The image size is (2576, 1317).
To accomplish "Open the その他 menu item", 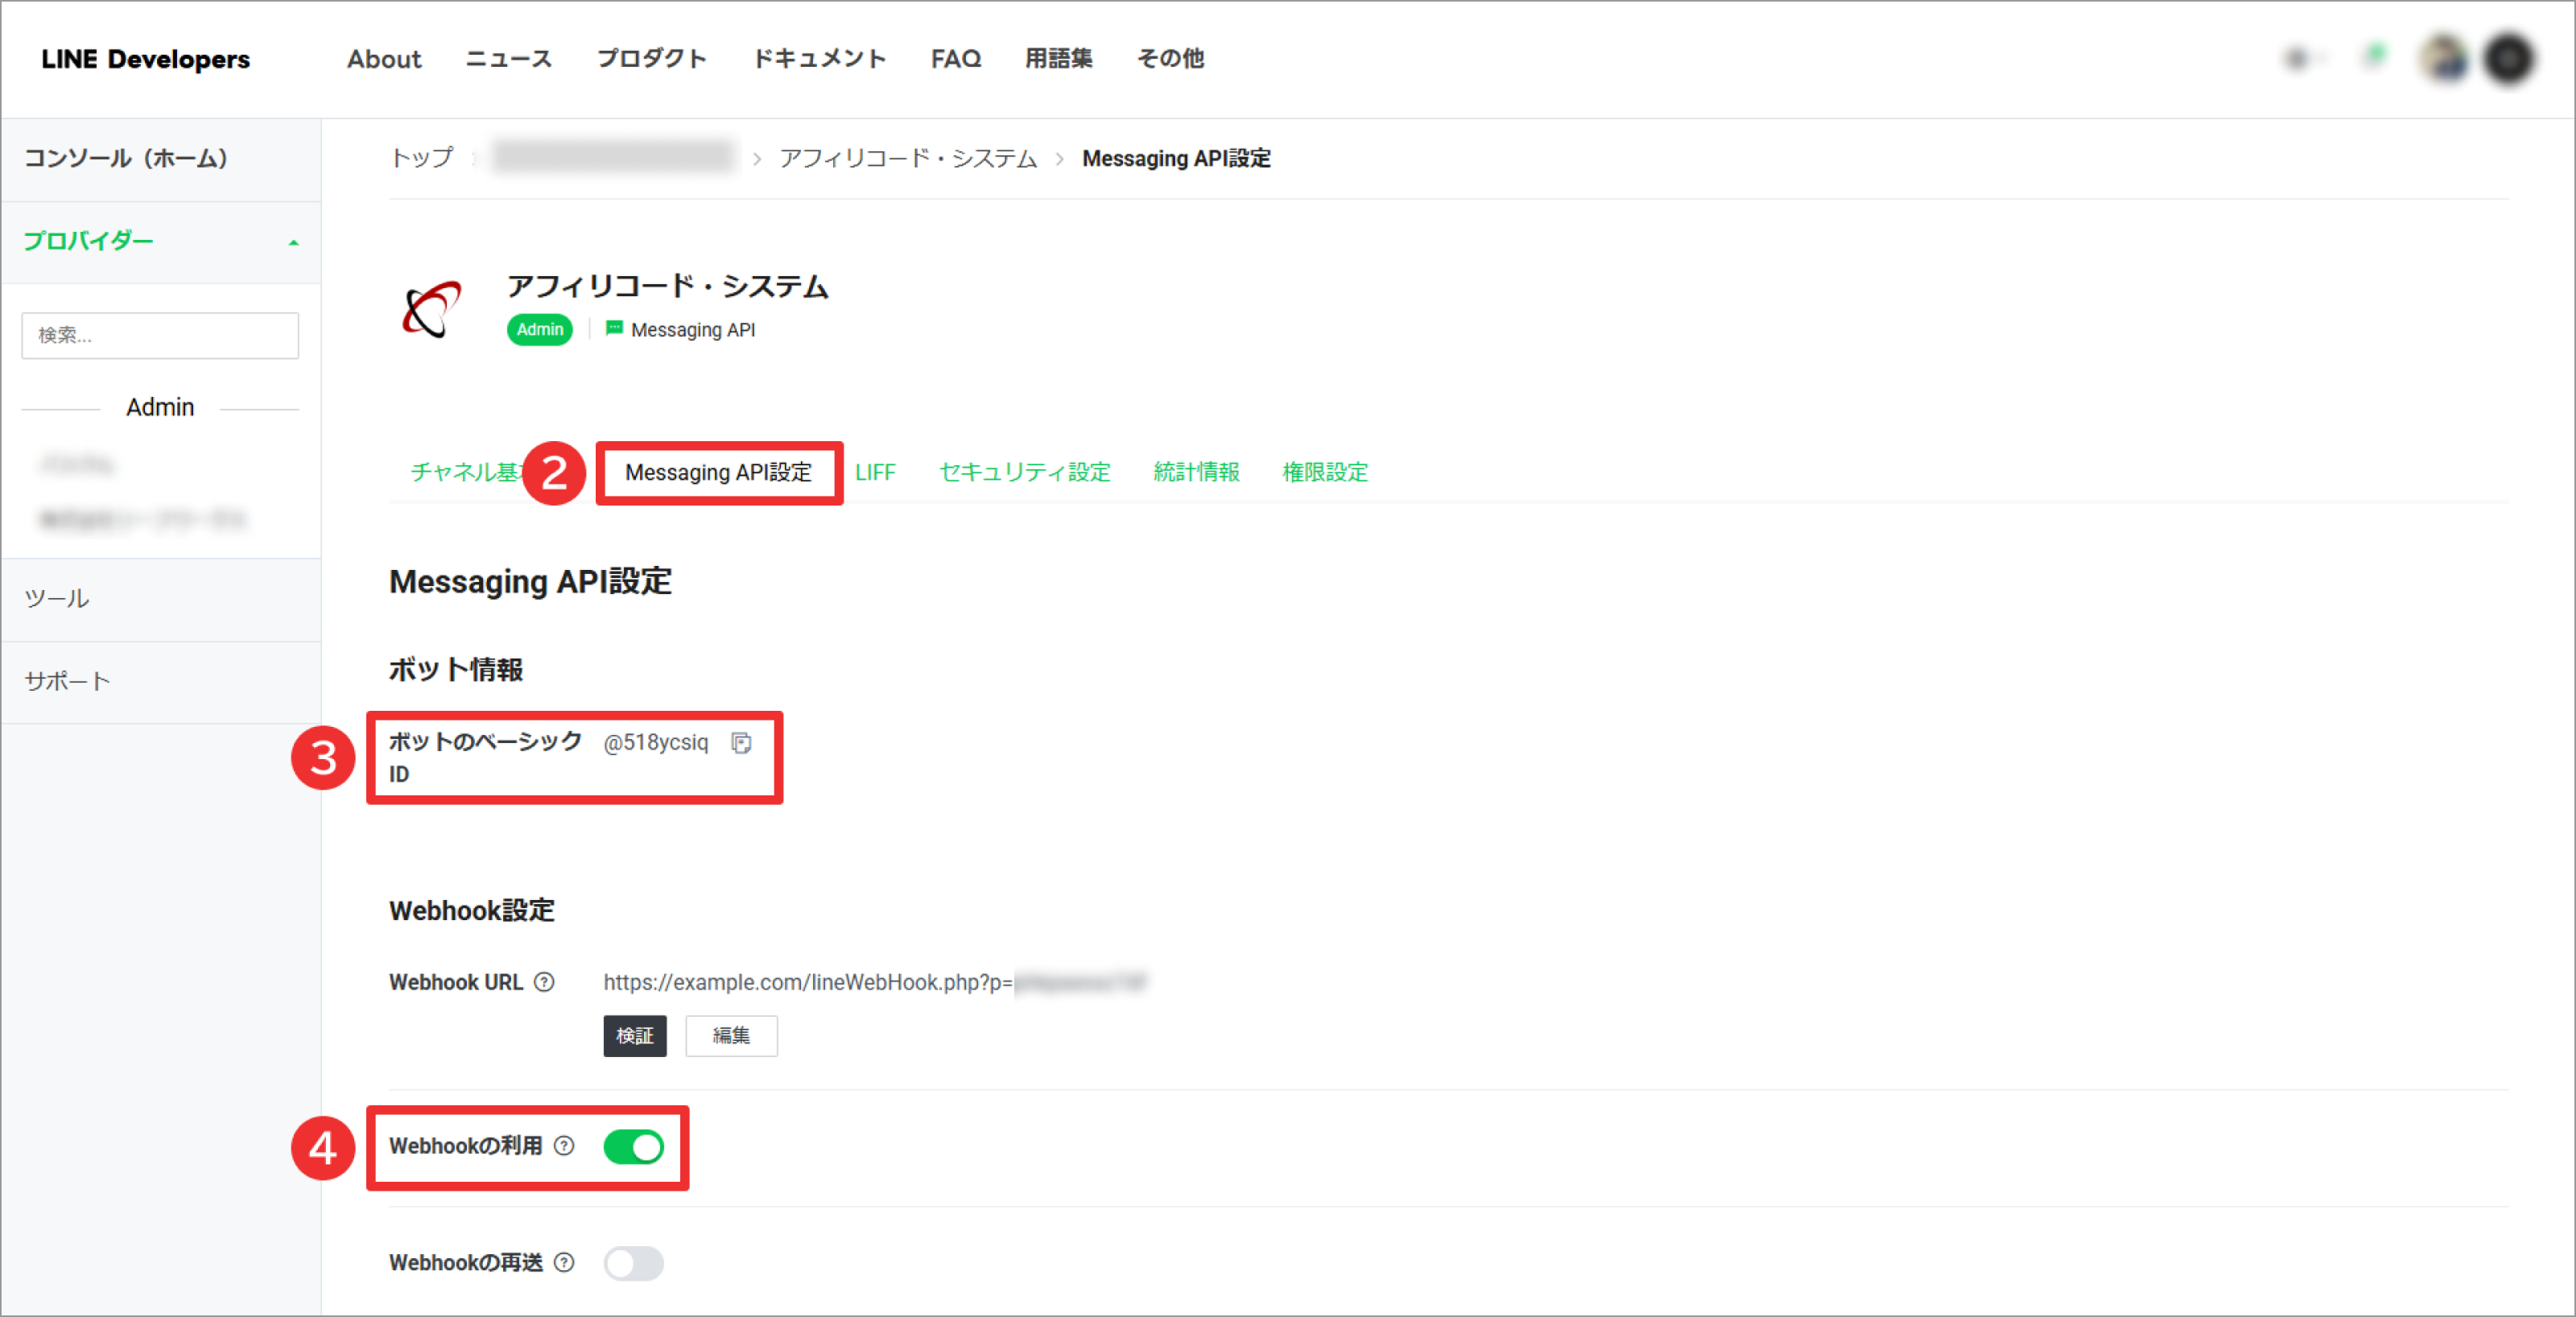I will coord(1170,59).
